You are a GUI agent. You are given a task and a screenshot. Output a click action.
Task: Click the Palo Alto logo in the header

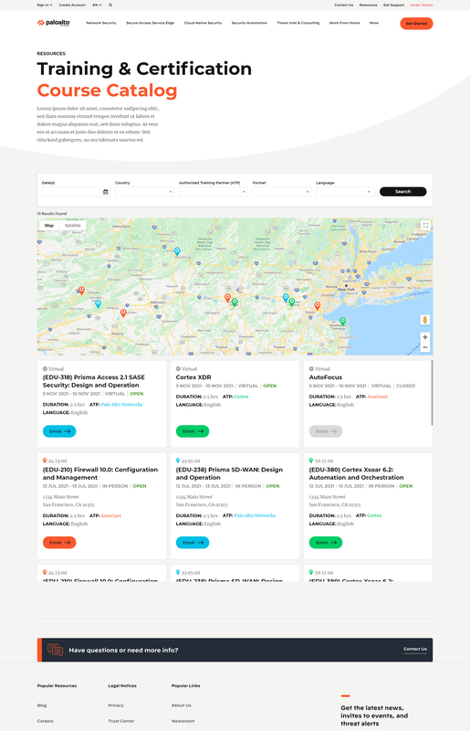(54, 23)
